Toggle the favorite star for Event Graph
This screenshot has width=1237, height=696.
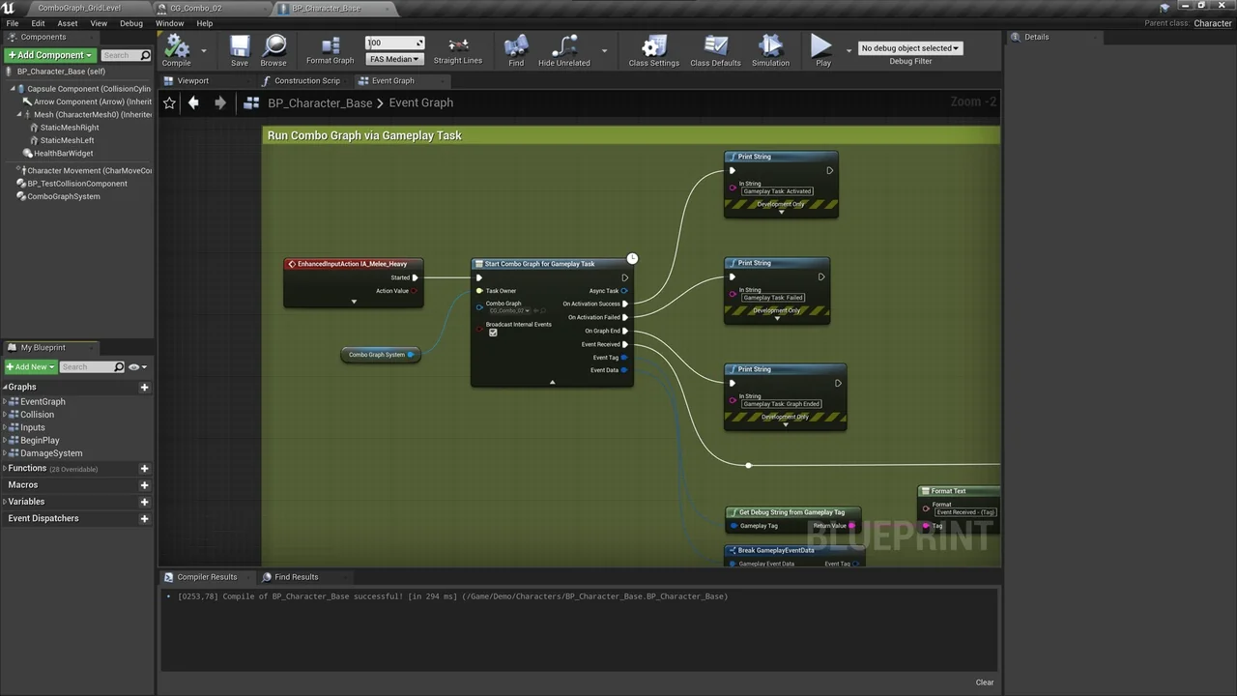[x=169, y=102]
